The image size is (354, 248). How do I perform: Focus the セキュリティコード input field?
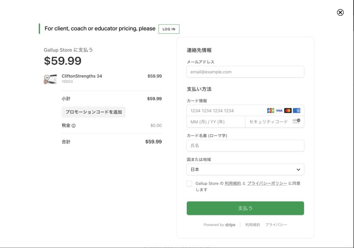pyautogui.click(x=275, y=122)
